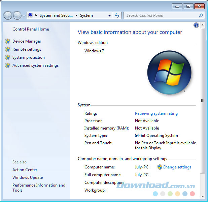The width and height of the screenshot is (208, 202).
Task: Click the Windows 7 edition text
Action: 94,51
